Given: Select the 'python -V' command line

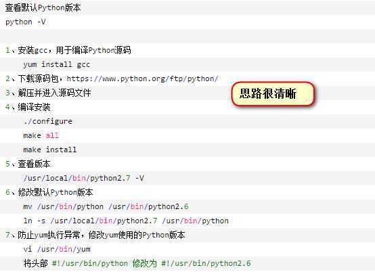Looking at the screenshot, I should (26, 22).
